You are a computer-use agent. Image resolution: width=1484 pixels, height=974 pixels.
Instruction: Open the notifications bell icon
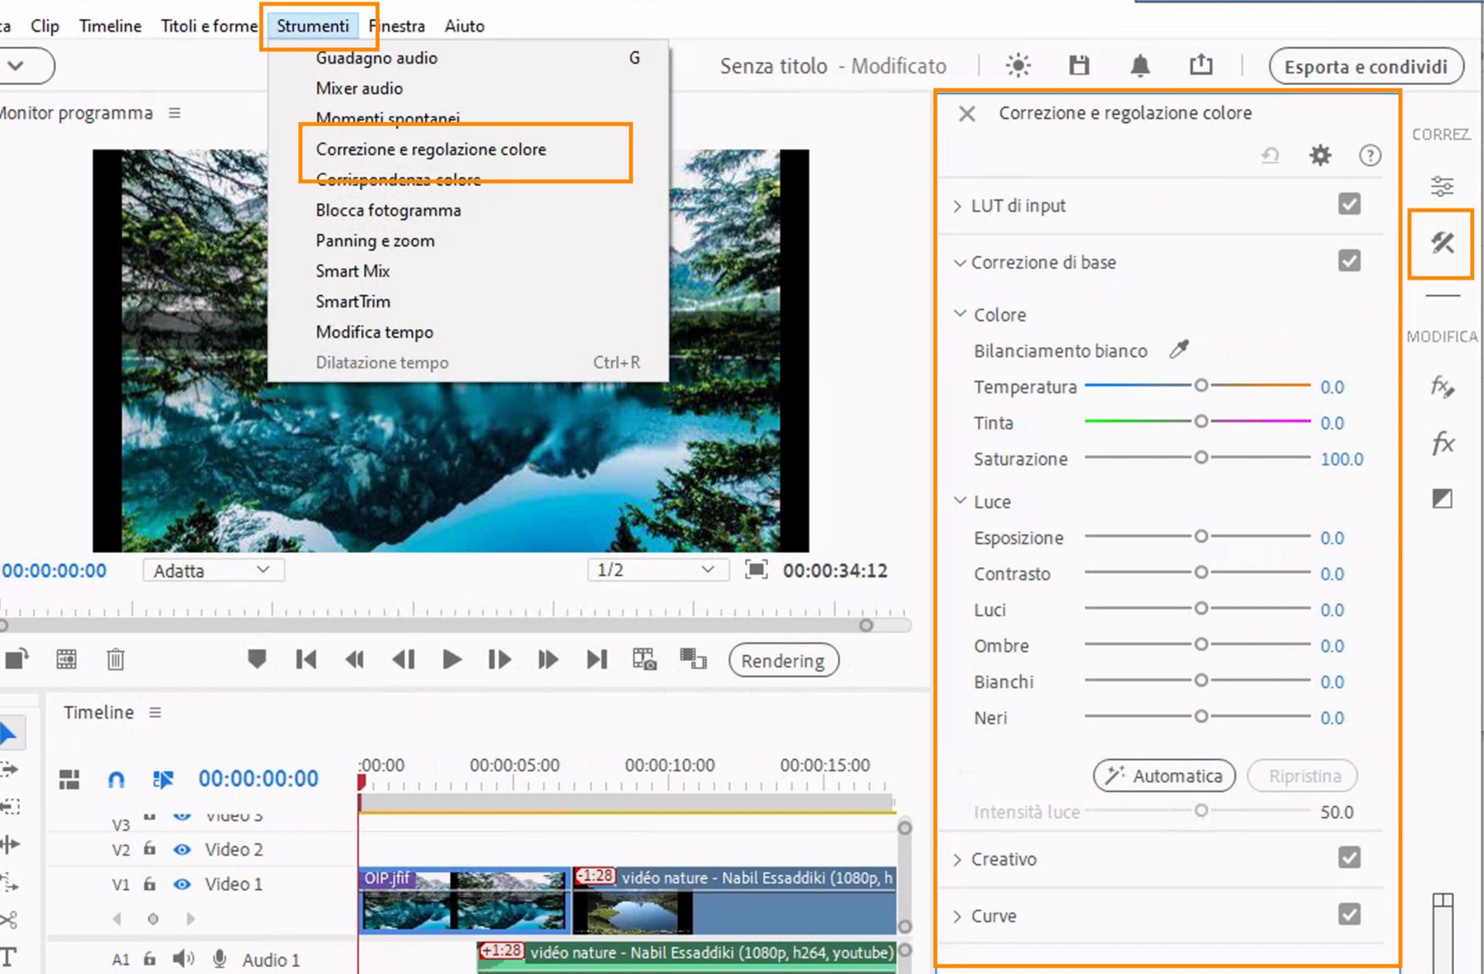(x=1140, y=66)
